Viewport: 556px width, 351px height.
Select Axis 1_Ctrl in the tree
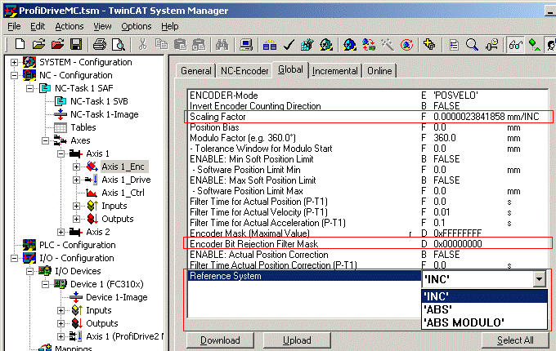click(123, 193)
